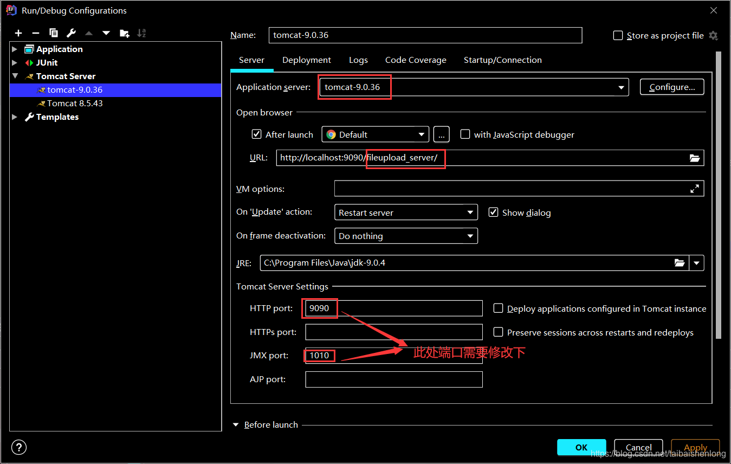The height and width of the screenshot is (464, 731).
Task: Open the Logs tab
Action: tap(358, 60)
